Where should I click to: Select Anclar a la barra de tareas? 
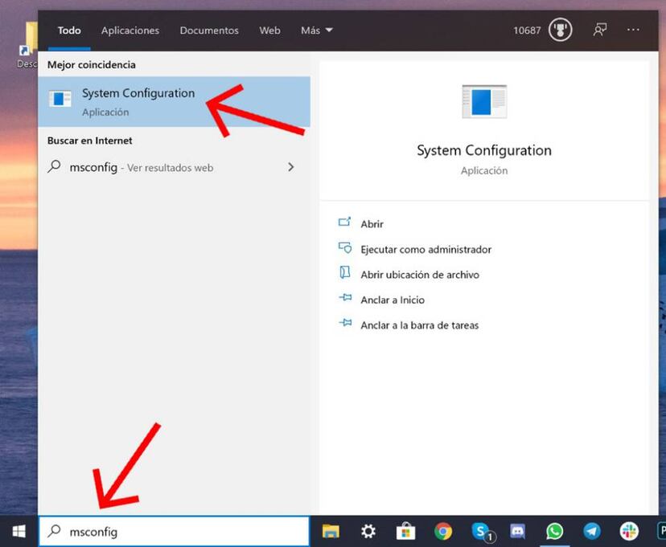pyautogui.click(x=420, y=325)
